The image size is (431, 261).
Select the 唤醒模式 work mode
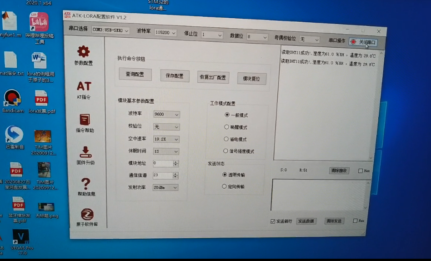(226, 127)
